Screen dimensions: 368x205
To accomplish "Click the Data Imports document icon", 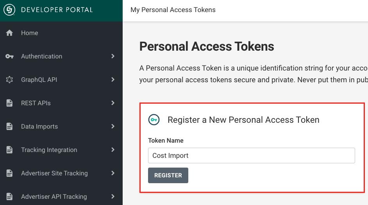I will pyautogui.click(x=9, y=127).
